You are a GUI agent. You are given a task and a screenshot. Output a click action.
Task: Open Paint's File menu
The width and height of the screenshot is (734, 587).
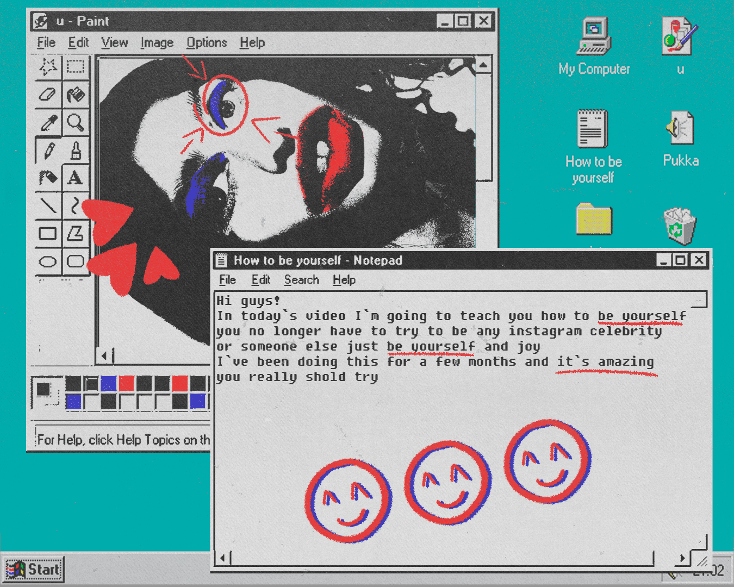point(46,42)
